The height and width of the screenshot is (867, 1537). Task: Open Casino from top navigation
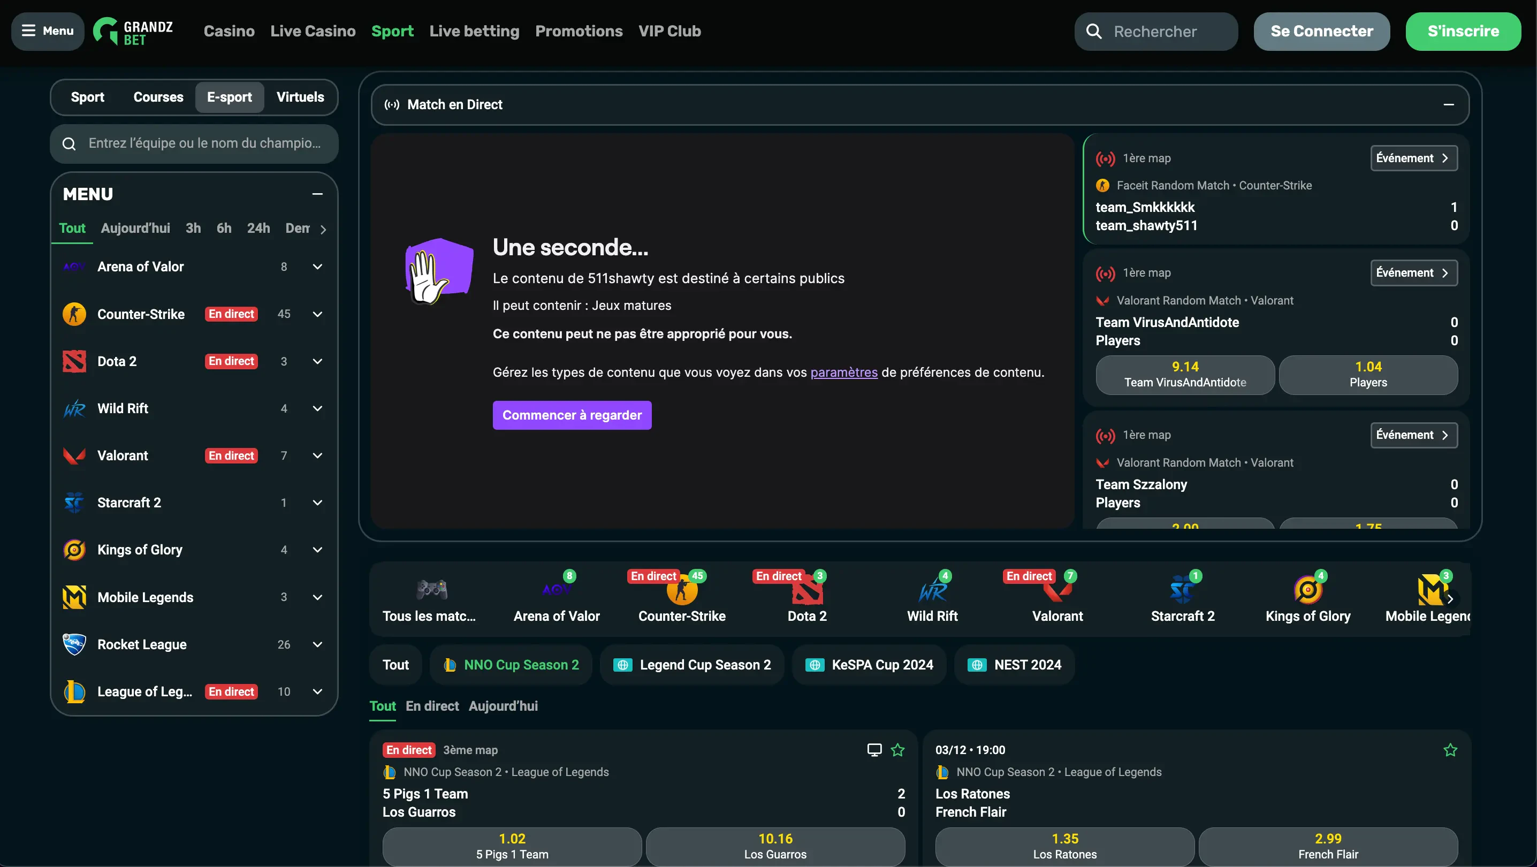pyautogui.click(x=229, y=31)
